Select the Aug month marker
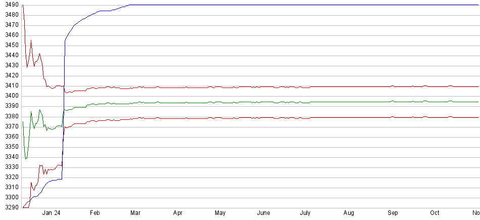The image size is (480, 220). click(x=349, y=213)
